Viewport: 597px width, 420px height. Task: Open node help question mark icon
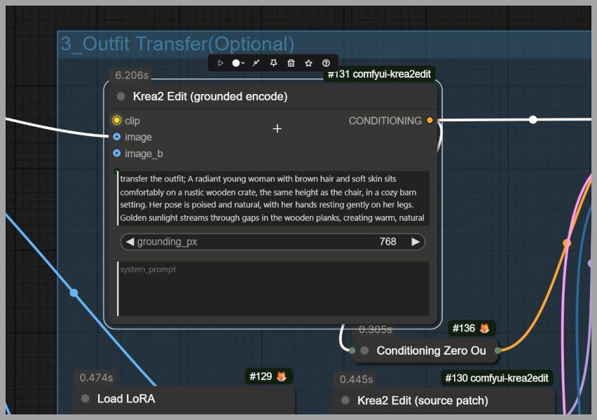pyautogui.click(x=326, y=63)
